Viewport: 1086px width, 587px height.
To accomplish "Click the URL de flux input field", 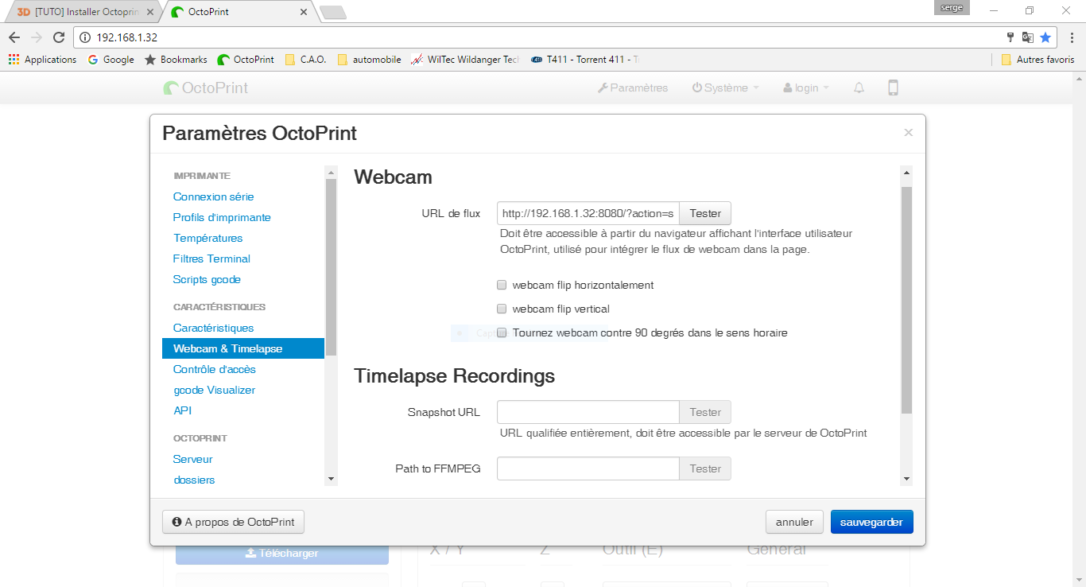I will [588, 213].
